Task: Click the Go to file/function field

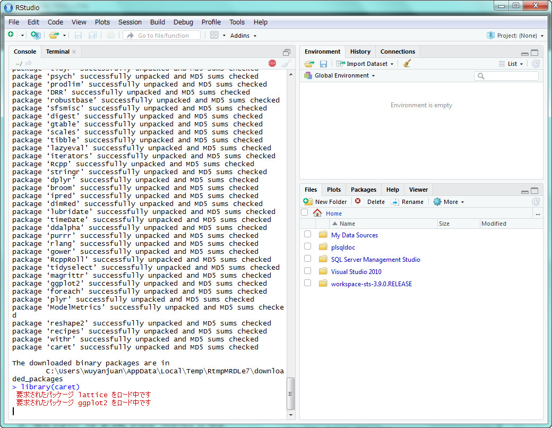Action: click(x=162, y=36)
